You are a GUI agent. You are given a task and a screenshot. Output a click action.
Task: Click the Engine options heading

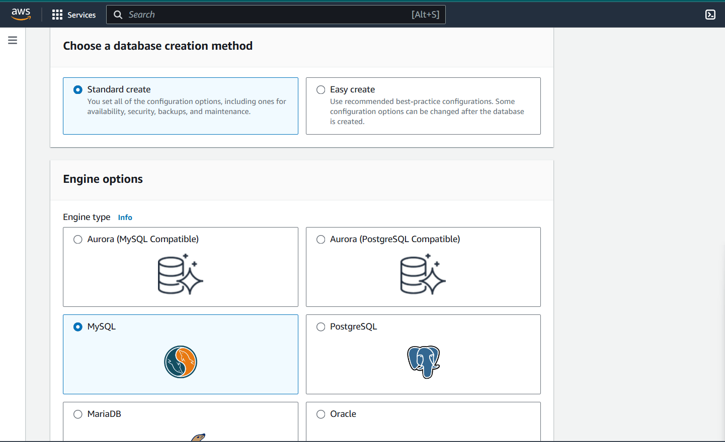tap(103, 179)
